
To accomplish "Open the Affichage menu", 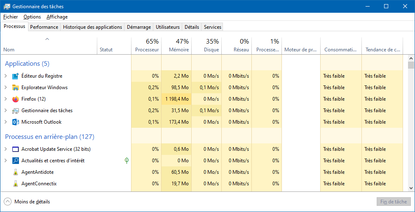I will (x=57, y=17).
